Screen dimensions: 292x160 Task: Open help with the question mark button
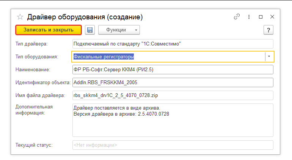(268, 30)
